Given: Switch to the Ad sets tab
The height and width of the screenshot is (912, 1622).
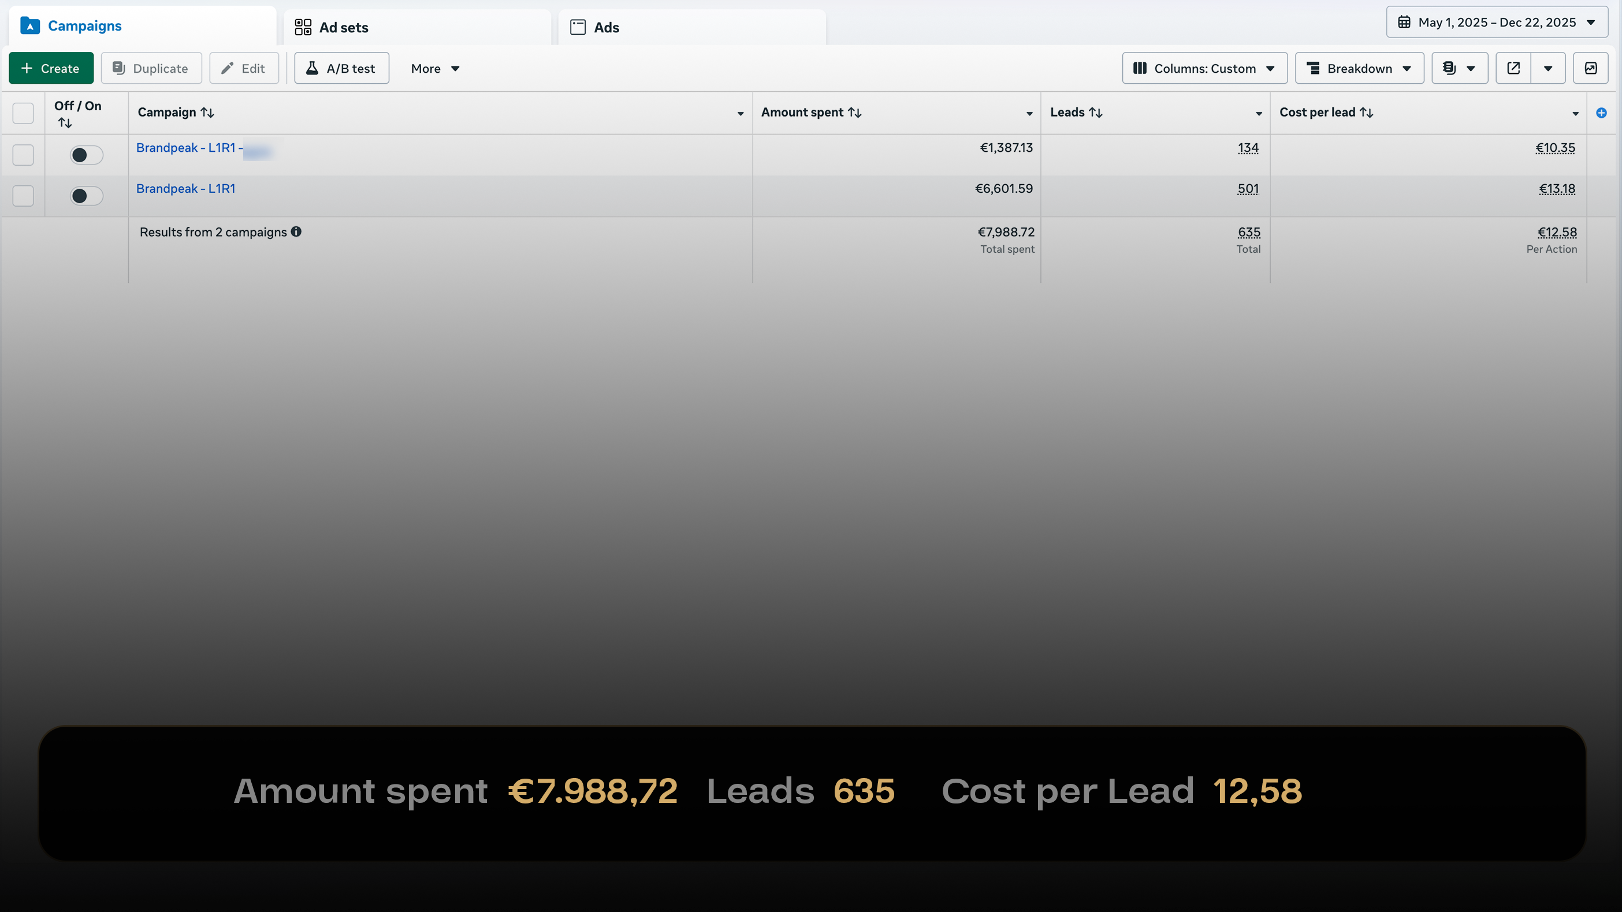Looking at the screenshot, I should pos(343,27).
